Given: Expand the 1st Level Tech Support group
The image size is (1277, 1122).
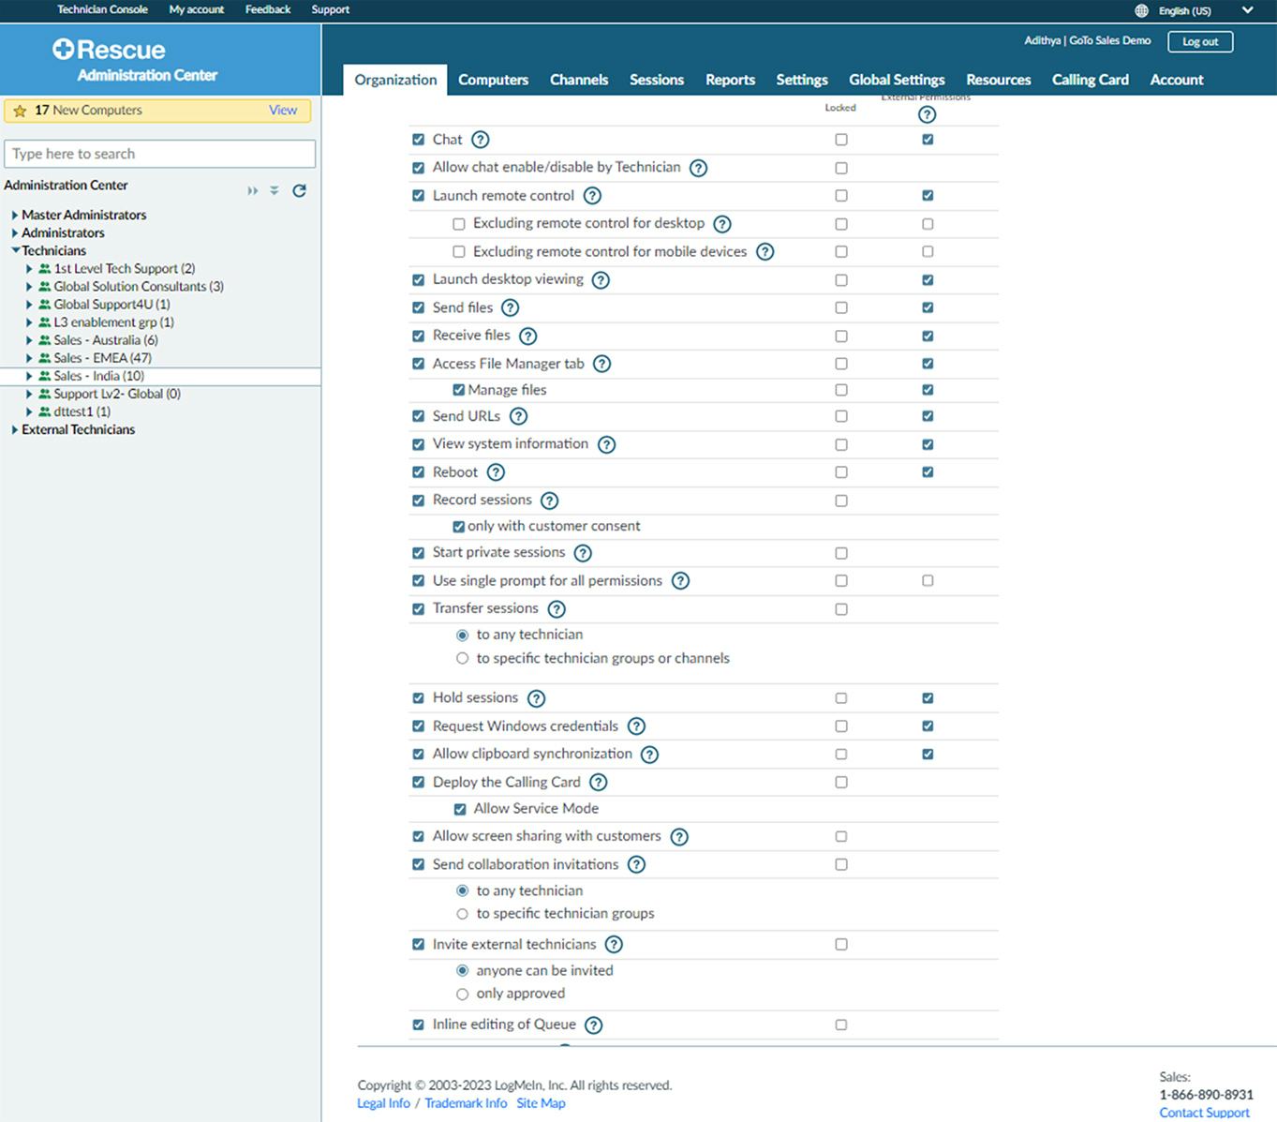Looking at the screenshot, I should pyautogui.click(x=29, y=269).
